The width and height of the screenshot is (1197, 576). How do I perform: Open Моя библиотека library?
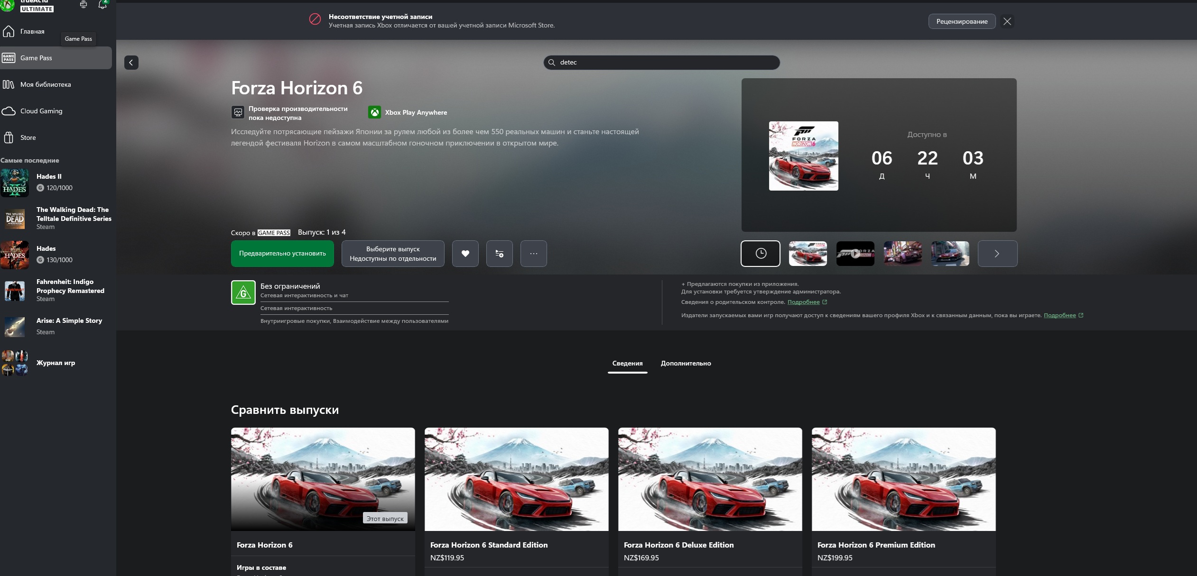pos(56,84)
